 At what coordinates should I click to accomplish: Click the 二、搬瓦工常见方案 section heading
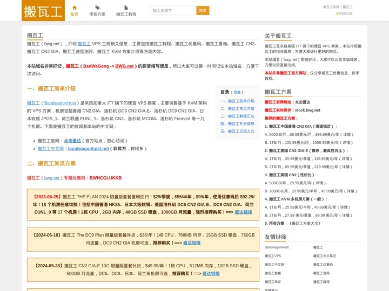click(51, 164)
